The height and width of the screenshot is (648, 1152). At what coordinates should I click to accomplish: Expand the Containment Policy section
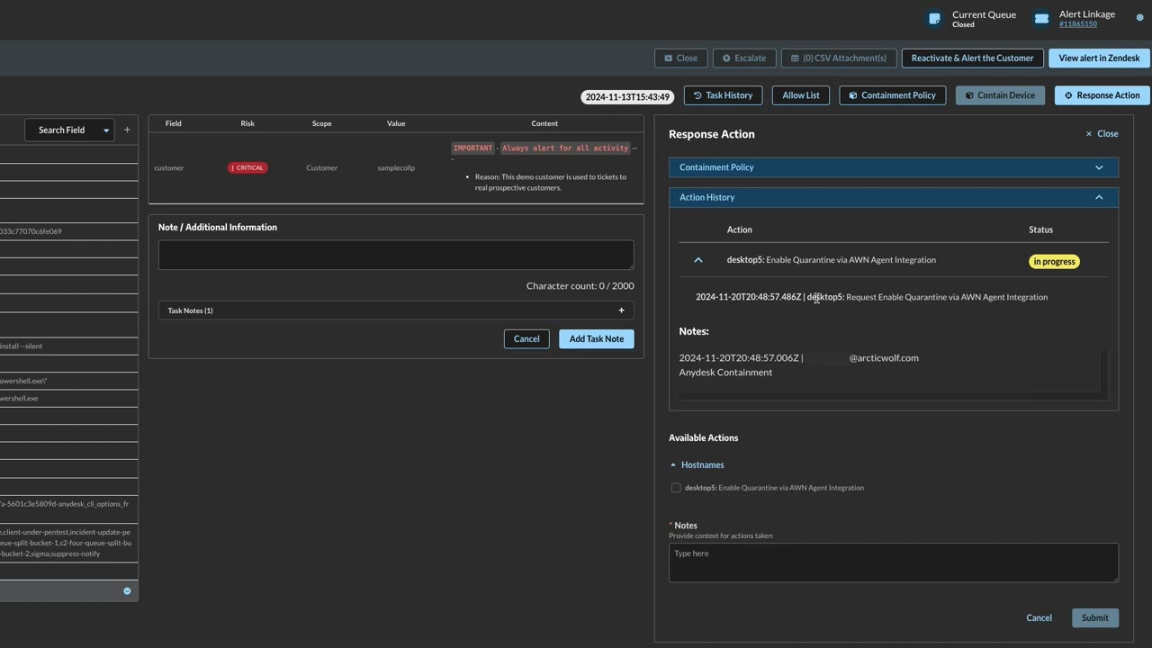click(x=893, y=167)
